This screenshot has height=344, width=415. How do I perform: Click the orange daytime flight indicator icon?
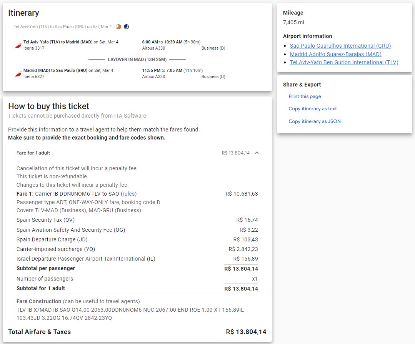118,27
